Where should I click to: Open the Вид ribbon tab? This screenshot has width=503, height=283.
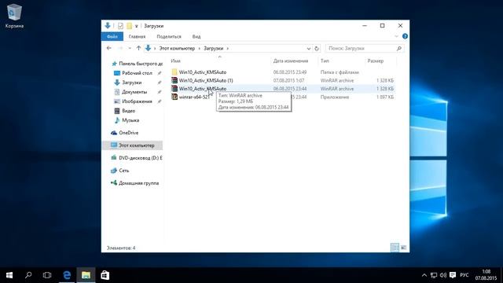click(196, 37)
